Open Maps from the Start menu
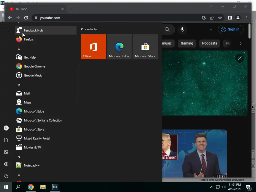This screenshot has width=256, height=192. [46, 102]
